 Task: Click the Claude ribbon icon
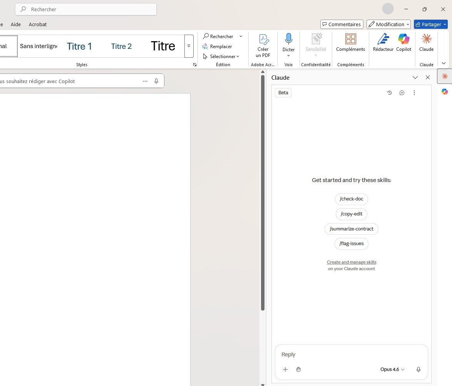[x=426, y=40]
